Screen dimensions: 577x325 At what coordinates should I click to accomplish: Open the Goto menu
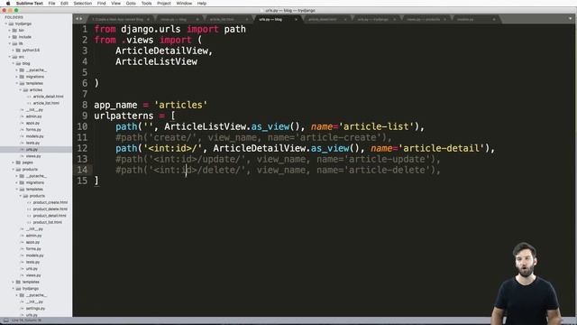(131, 4)
